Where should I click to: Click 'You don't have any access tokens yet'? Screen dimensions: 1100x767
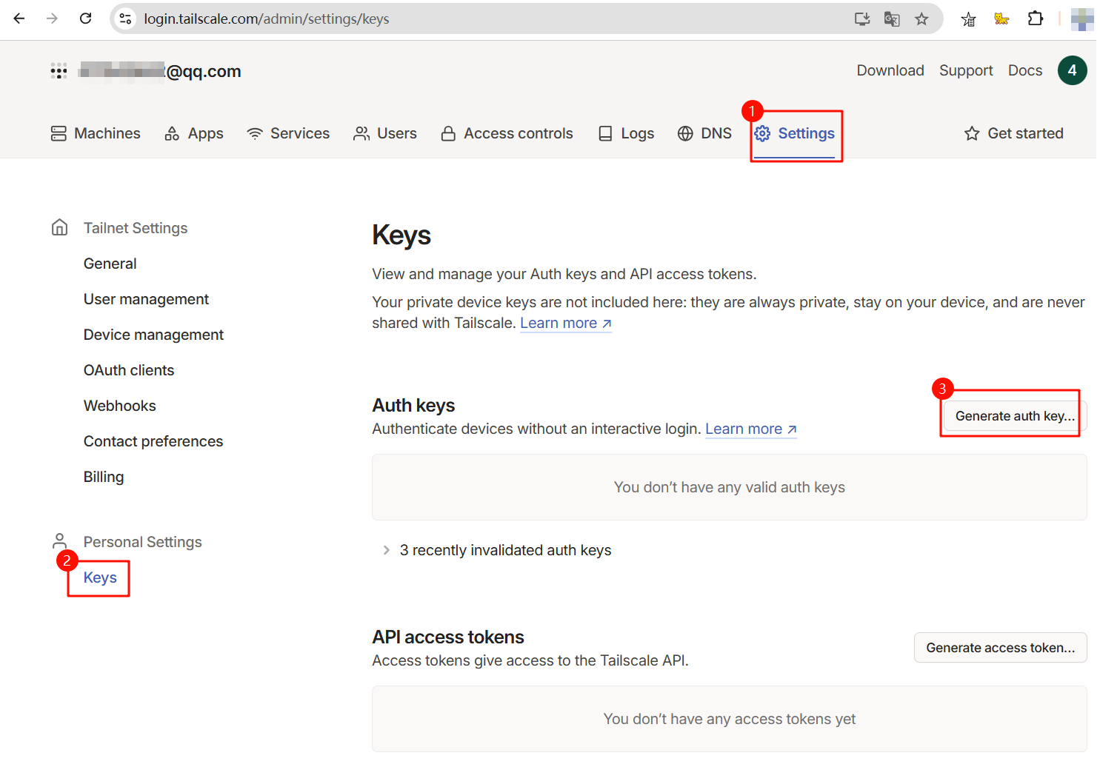(730, 719)
